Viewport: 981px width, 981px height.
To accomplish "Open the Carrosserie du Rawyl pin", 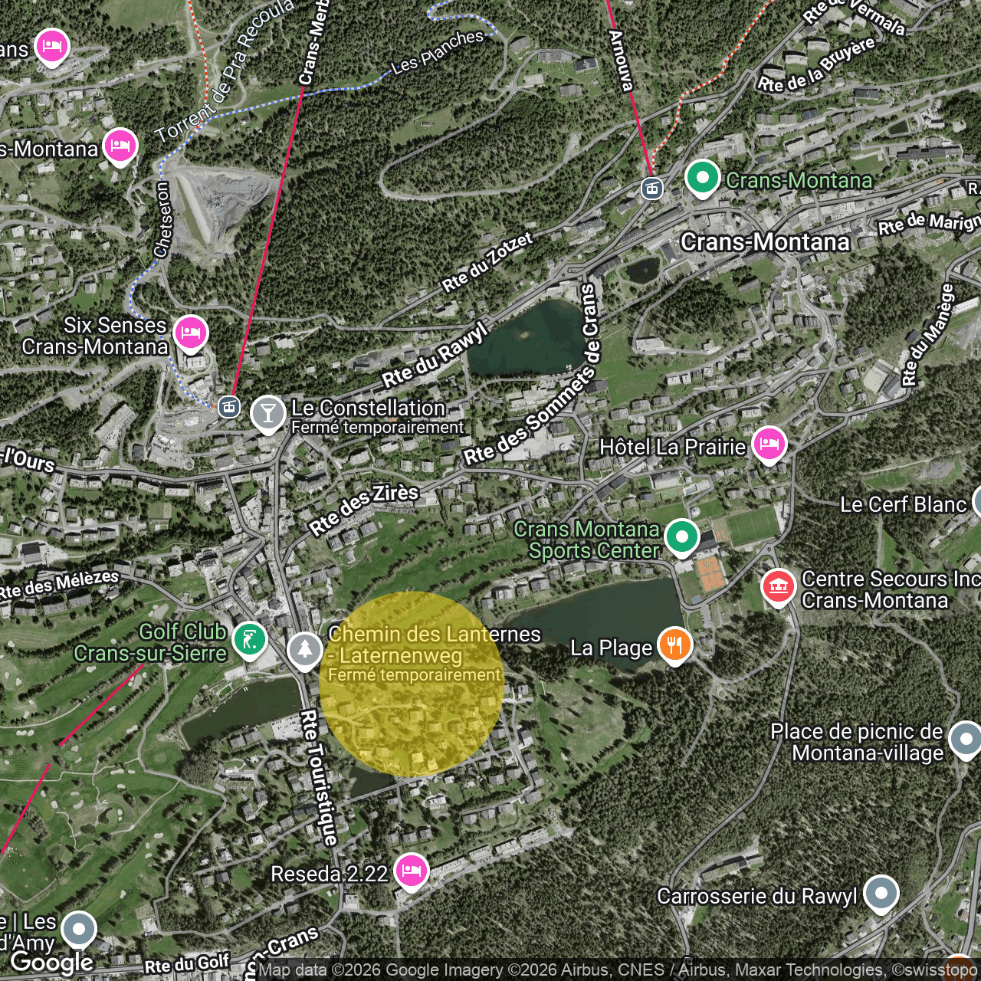I will point(881,894).
